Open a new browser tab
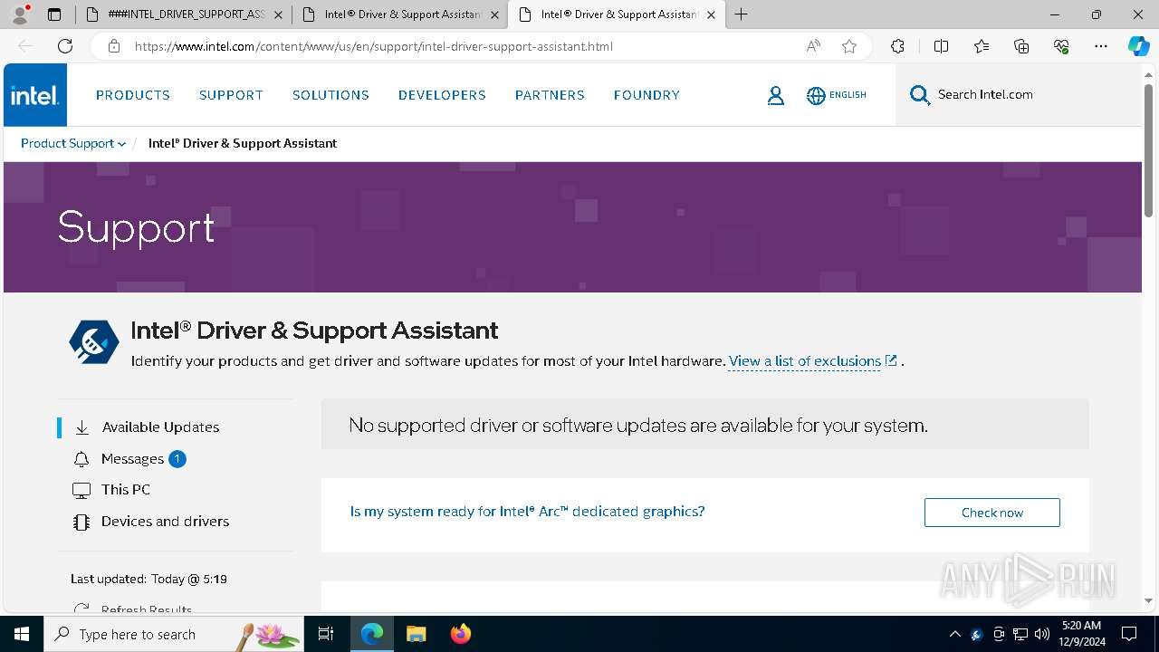The height and width of the screenshot is (652, 1159). pos(742,14)
